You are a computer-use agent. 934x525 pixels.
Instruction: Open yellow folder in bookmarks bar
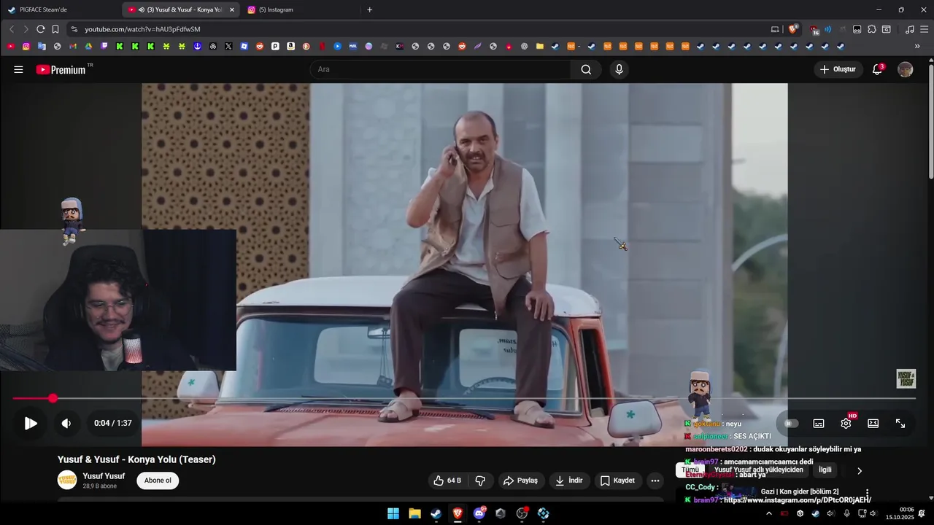coord(540,46)
